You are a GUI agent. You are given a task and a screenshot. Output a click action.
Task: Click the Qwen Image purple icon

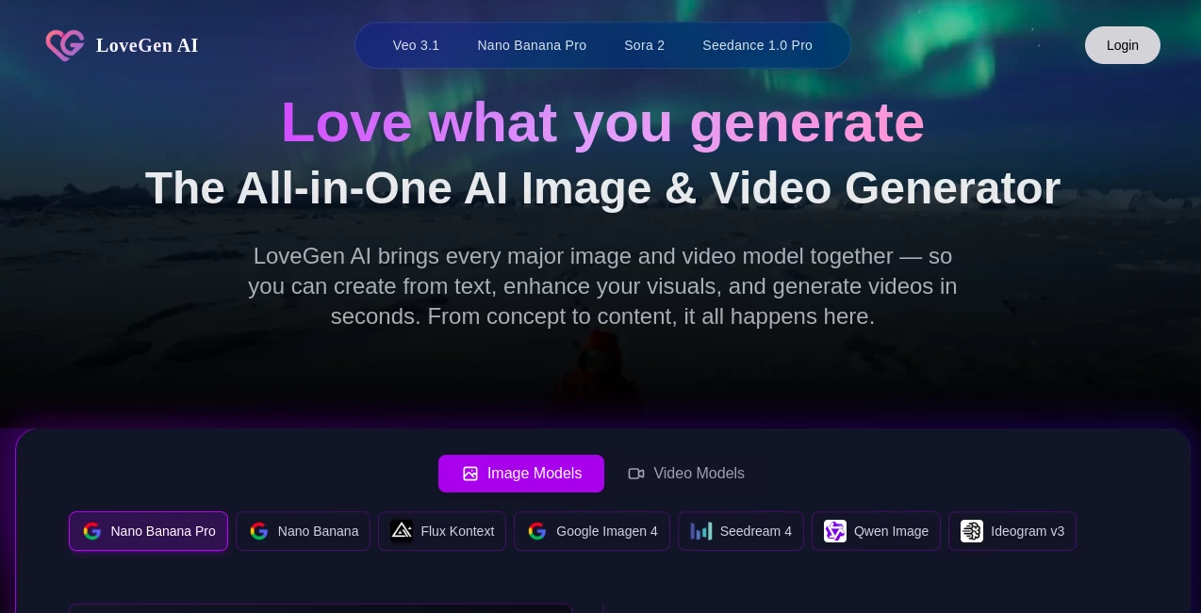835,531
